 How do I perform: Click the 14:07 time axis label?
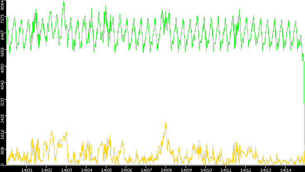coord(146,170)
